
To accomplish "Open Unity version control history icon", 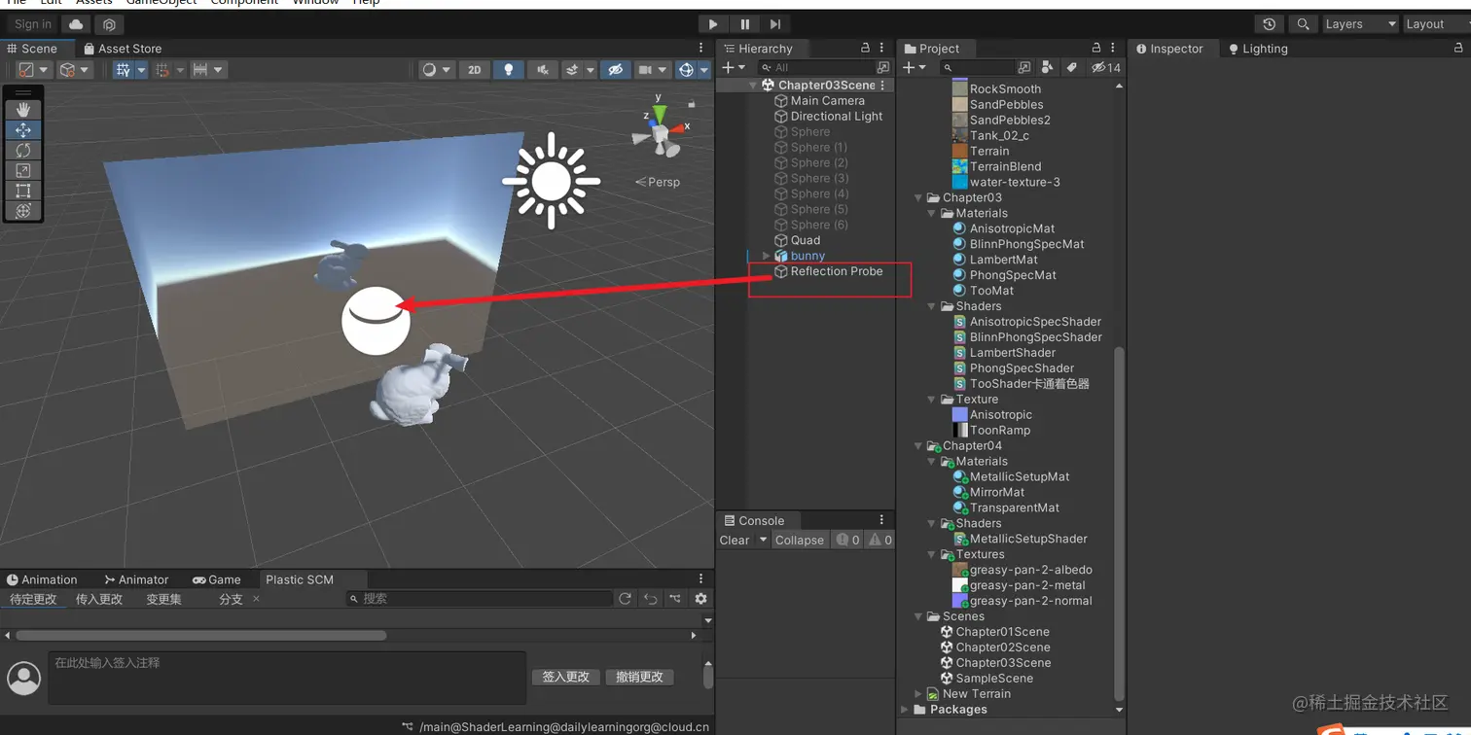I will [1269, 24].
